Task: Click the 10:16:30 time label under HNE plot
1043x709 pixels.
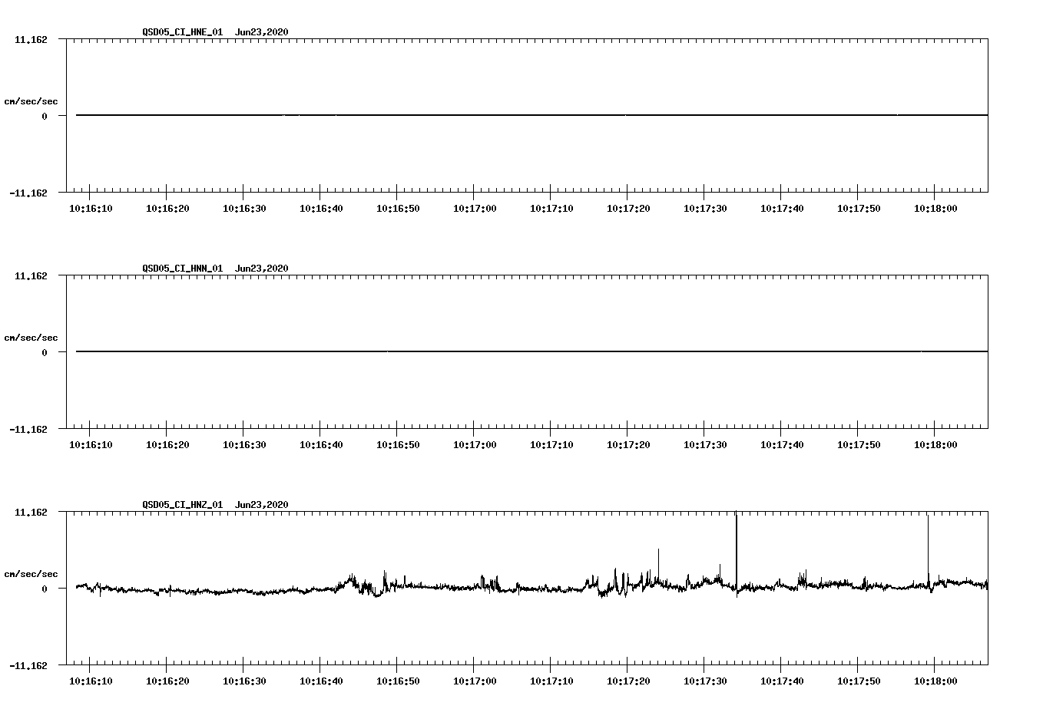Action: (x=244, y=209)
